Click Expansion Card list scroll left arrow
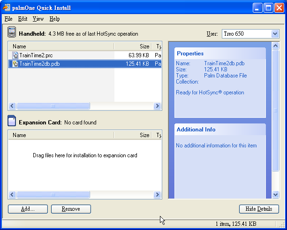 pos(12,194)
